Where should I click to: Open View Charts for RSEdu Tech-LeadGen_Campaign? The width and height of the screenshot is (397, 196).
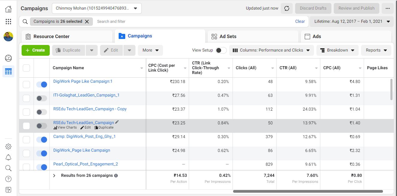click(x=65, y=127)
